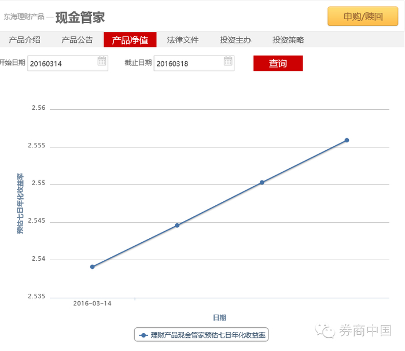Open the 法律文件 tab
Viewport: 405px width, 351px height.
(183, 40)
